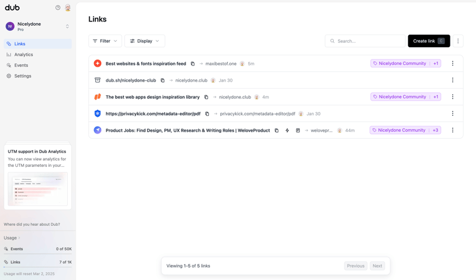Open options menu for Best websites row
The height and width of the screenshot is (280, 476).
click(452, 63)
